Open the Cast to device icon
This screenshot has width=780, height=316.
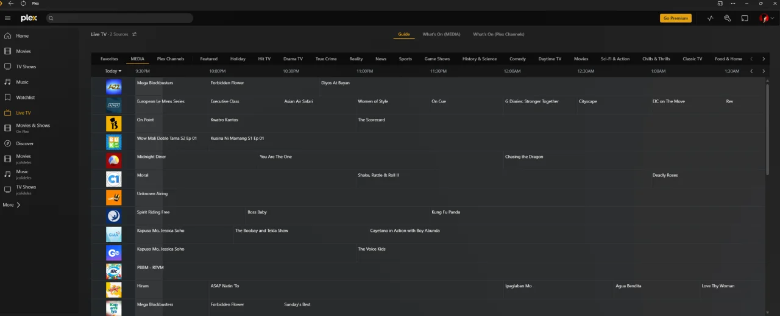(x=745, y=18)
